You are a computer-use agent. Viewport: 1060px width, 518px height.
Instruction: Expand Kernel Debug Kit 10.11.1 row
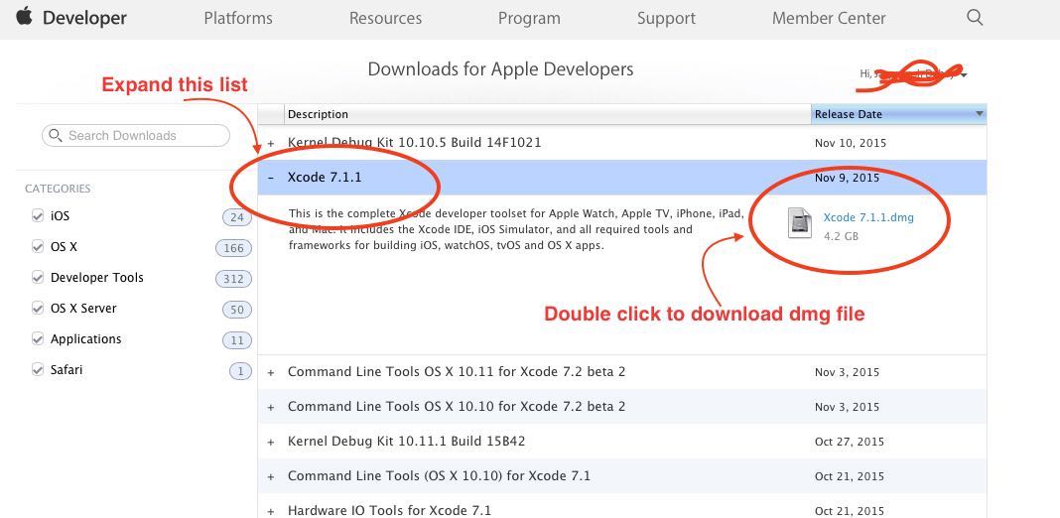coord(271,443)
